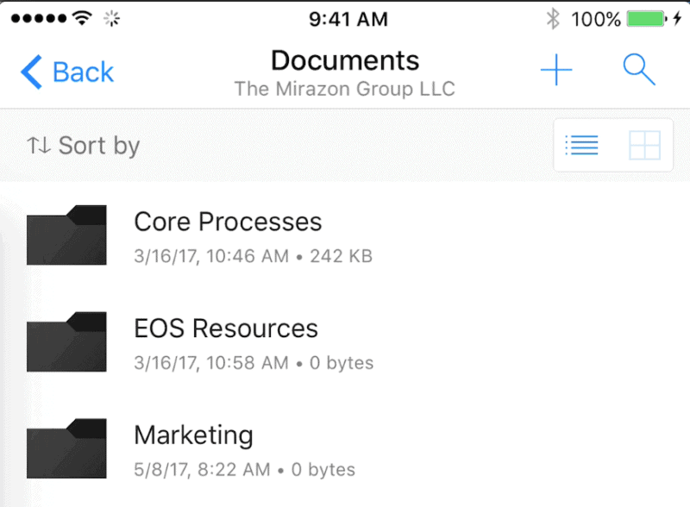Tap the 9:41 AM clock in the status bar
This screenshot has width=690, height=507.
tap(348, 18)
